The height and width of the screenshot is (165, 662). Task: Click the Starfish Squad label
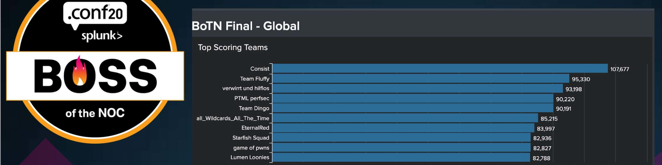251,138
